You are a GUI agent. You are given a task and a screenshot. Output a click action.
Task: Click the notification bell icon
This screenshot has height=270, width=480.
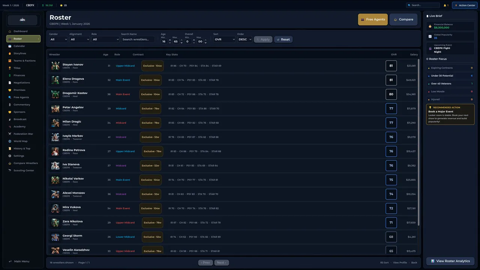(445, 5)
